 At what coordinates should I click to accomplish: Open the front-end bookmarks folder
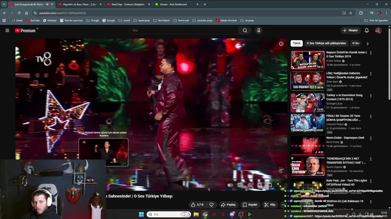click(181, 20)
